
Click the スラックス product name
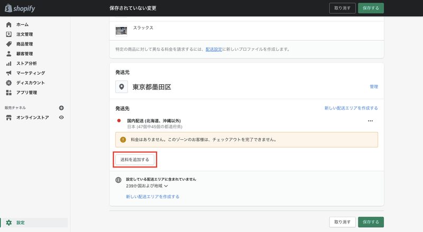click(143, 28)
